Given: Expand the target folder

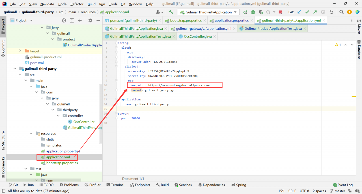Looking at the screenshot, I should [x=20, y=51].
